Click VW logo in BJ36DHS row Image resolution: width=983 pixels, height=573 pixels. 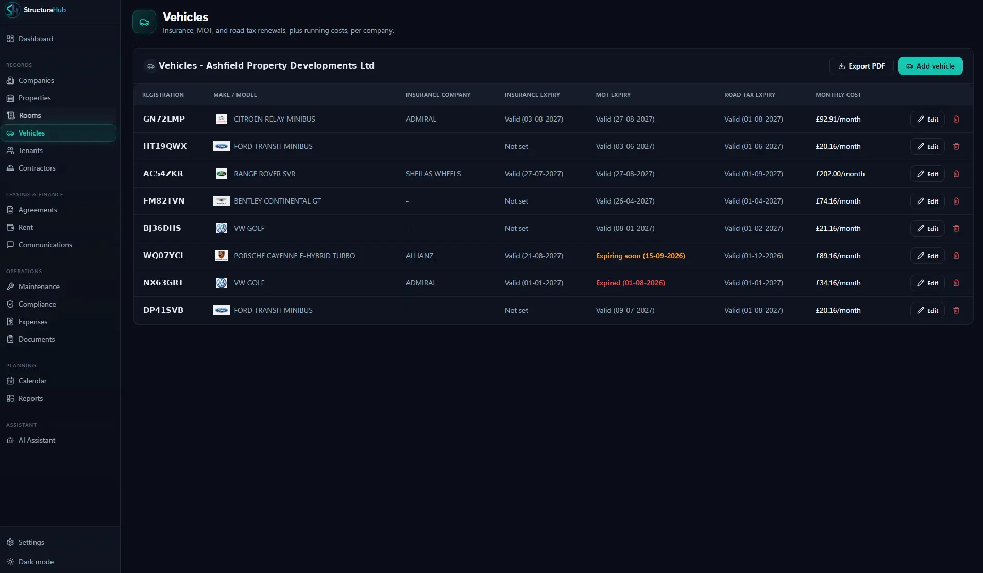pos(221,228)
